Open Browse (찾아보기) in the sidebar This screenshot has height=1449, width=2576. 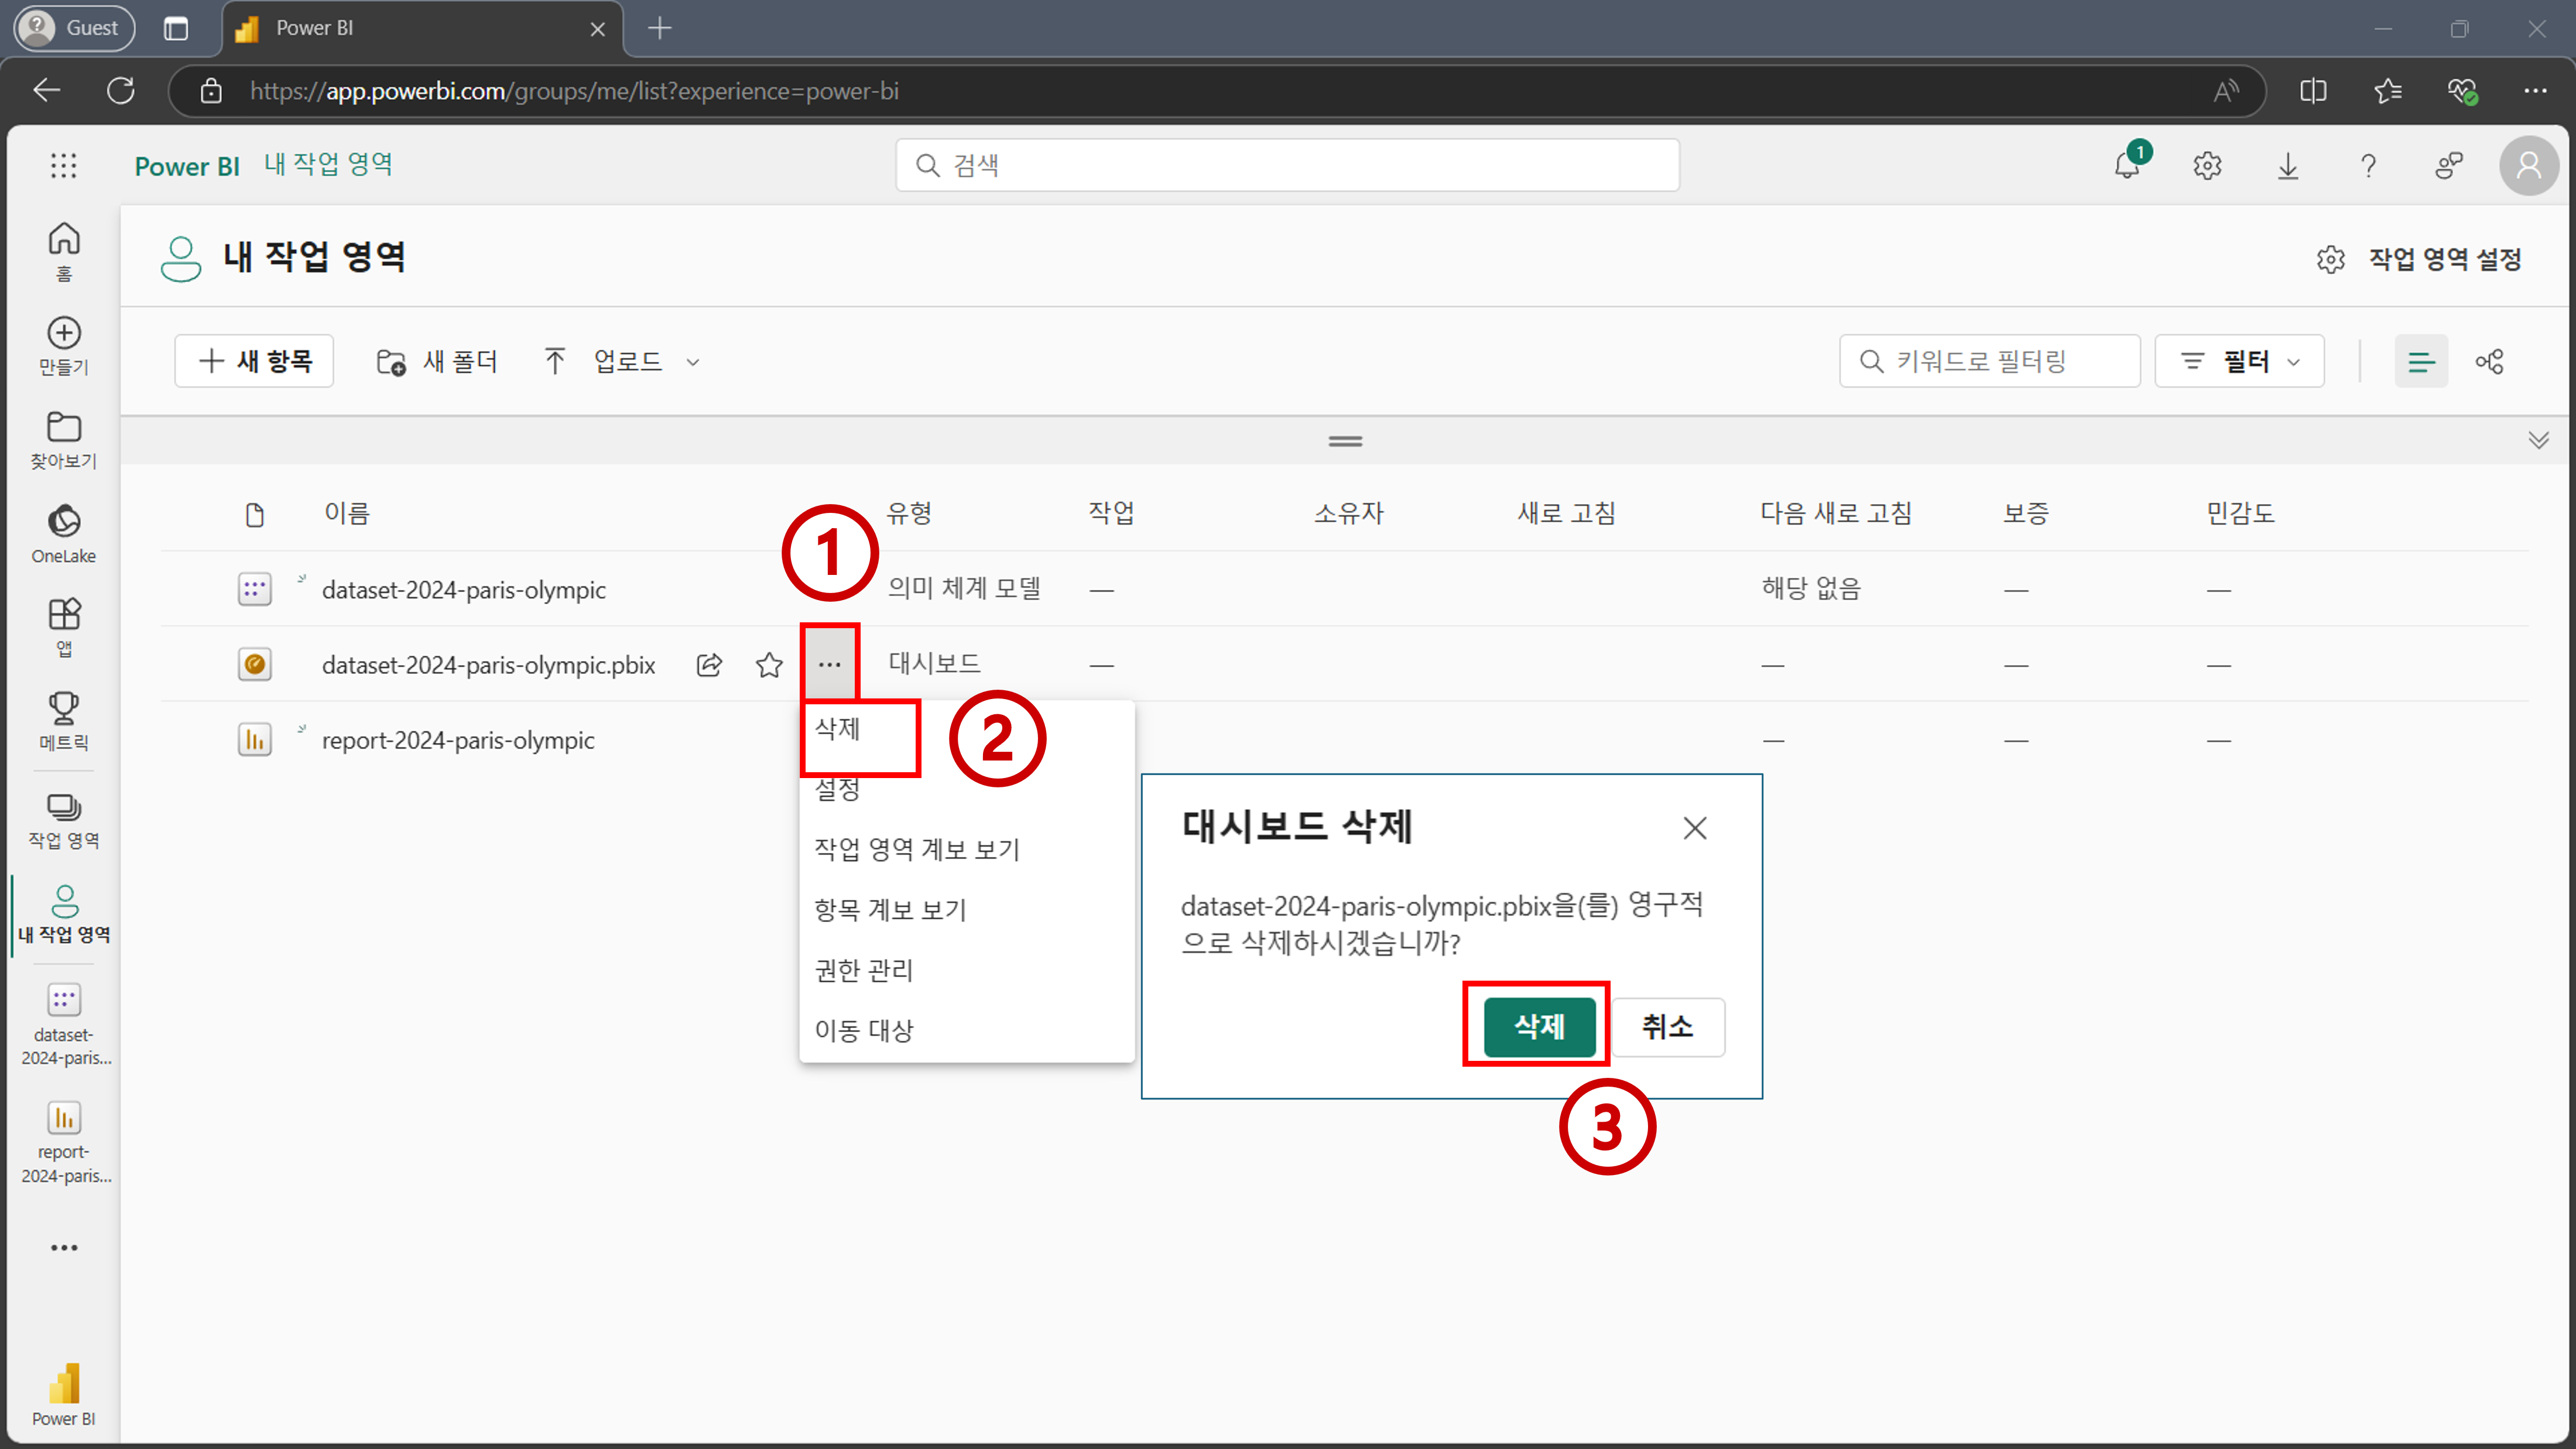click(x=64, y=440)
